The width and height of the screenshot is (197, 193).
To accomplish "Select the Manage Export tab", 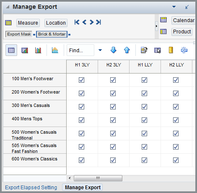I will click(83, 188).
